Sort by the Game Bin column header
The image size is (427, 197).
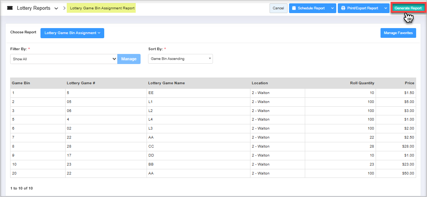click(21, 83)
